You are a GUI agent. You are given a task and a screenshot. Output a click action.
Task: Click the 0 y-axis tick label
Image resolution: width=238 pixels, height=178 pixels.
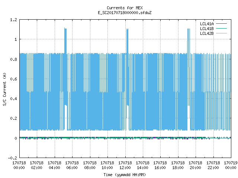point(16,138)
